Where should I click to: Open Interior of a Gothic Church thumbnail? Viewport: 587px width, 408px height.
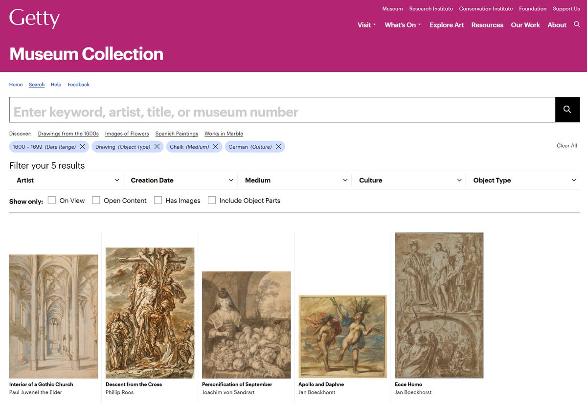(x=54, y=317)
